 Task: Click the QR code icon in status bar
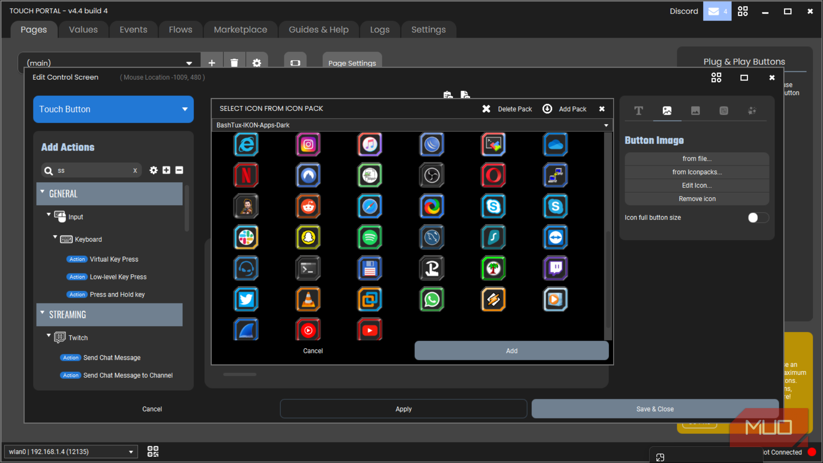[x=153, y=451]
